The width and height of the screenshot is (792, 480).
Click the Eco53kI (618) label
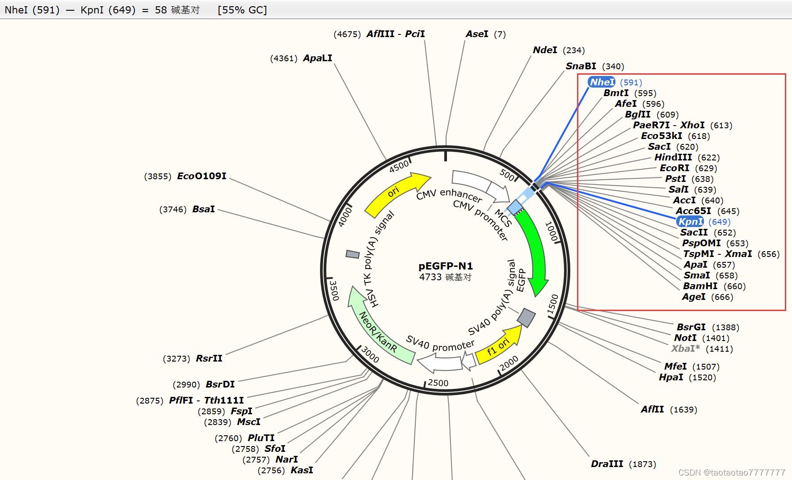(x=675, y=136)
